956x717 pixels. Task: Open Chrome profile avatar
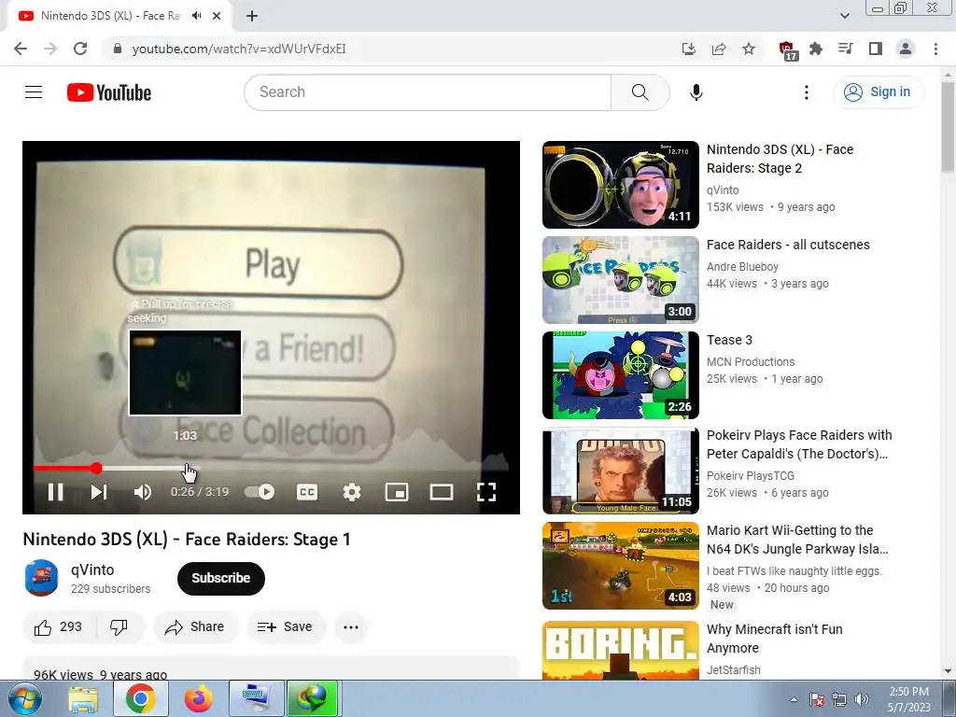coord(906,49)
